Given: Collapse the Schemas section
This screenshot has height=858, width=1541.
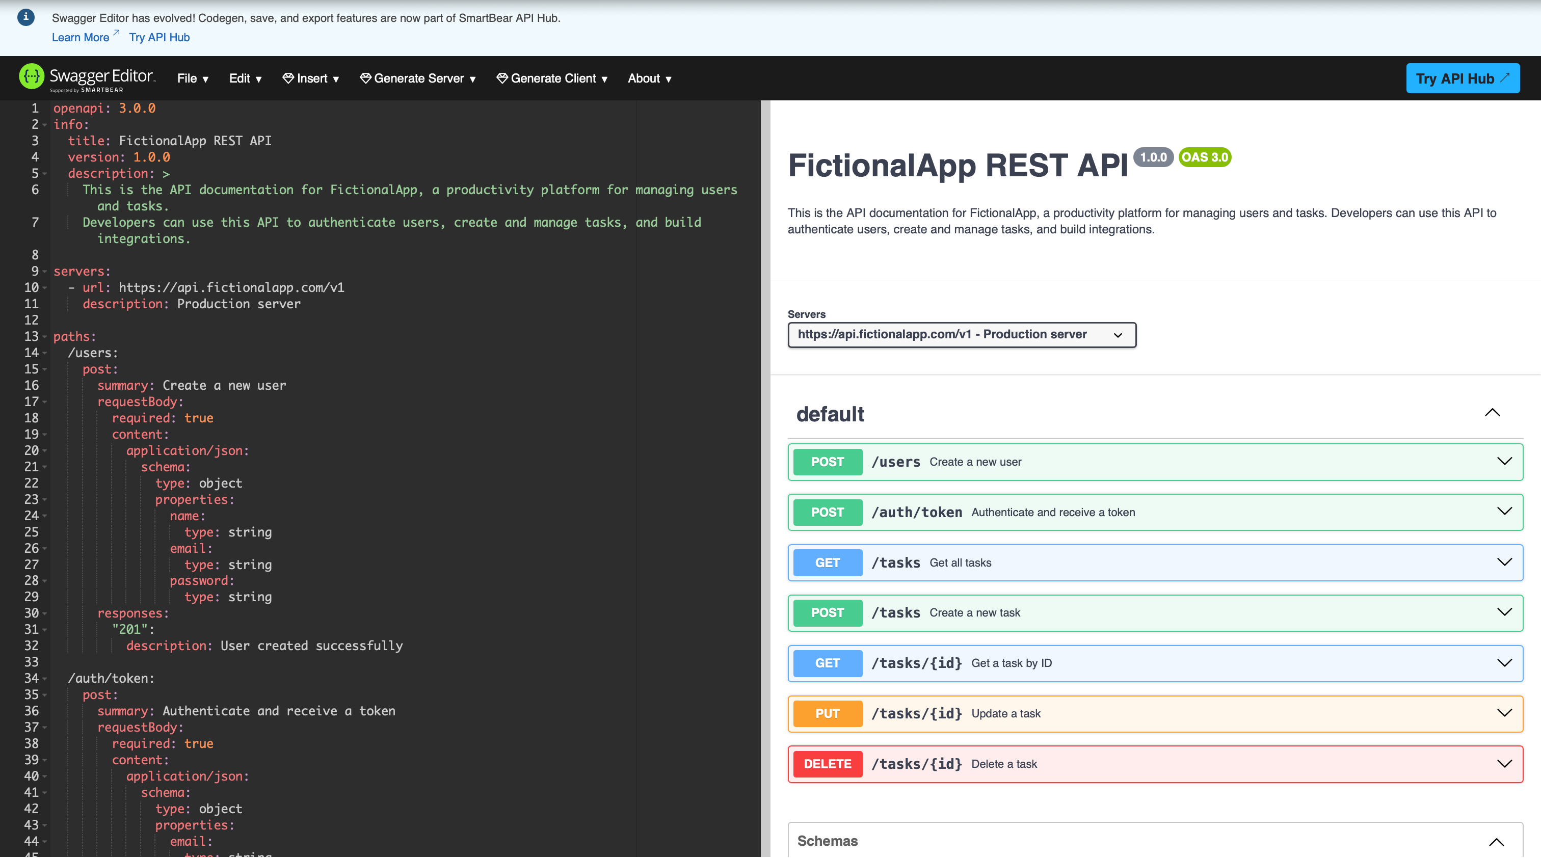Looking at the screenshot, I should [1496, 842].
